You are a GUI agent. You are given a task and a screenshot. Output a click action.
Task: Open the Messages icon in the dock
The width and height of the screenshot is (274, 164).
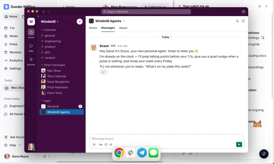[x=154, y=153]
